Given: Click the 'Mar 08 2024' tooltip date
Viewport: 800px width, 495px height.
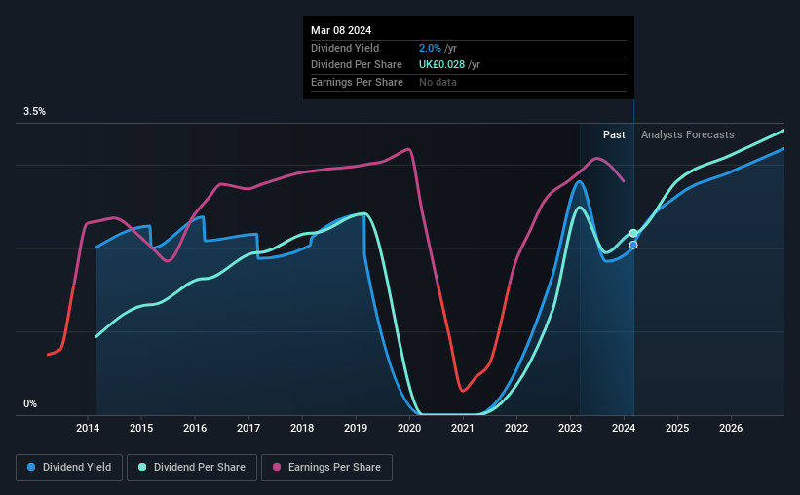Looking at the screenshot, I should tap(341, 30).
